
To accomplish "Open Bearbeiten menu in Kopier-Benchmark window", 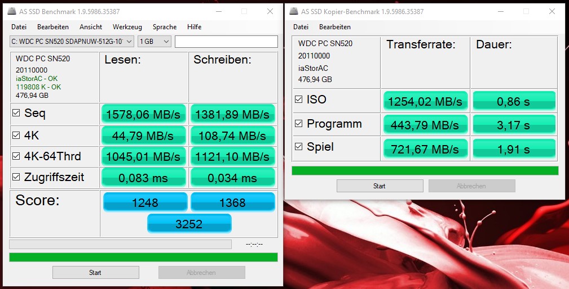I will coord(335,27).
